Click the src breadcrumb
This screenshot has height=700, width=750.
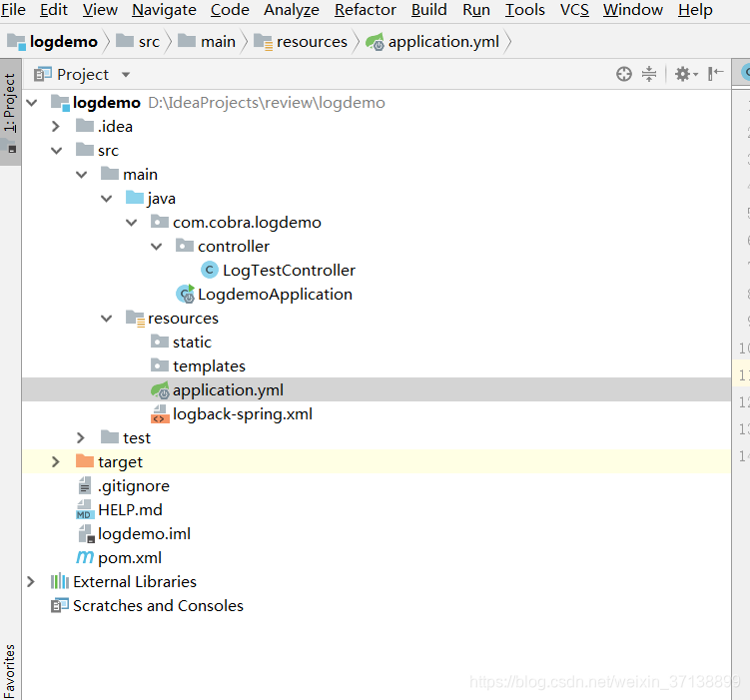pyautogui.click(x=138, y=42)
